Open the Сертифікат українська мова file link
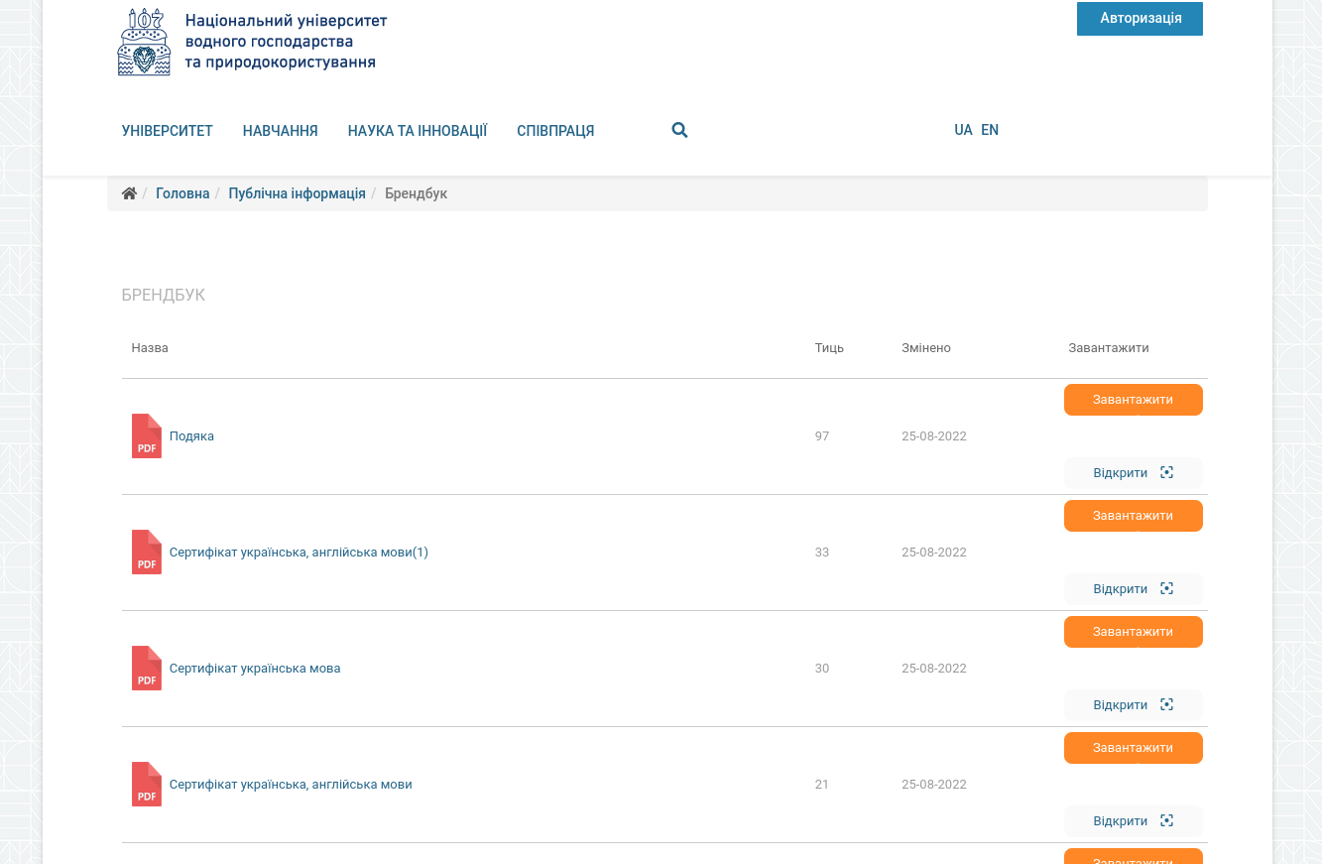This screenshot has width=1322, height=864. click(255, 669)
